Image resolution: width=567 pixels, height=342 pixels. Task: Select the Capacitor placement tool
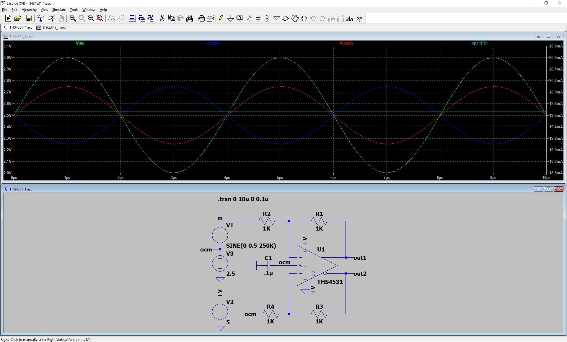(258, 19)
